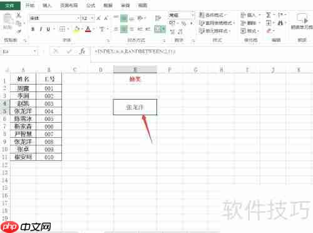Select column E header
Viewport: 313px width, 233px height.
[x=135, y=70]
